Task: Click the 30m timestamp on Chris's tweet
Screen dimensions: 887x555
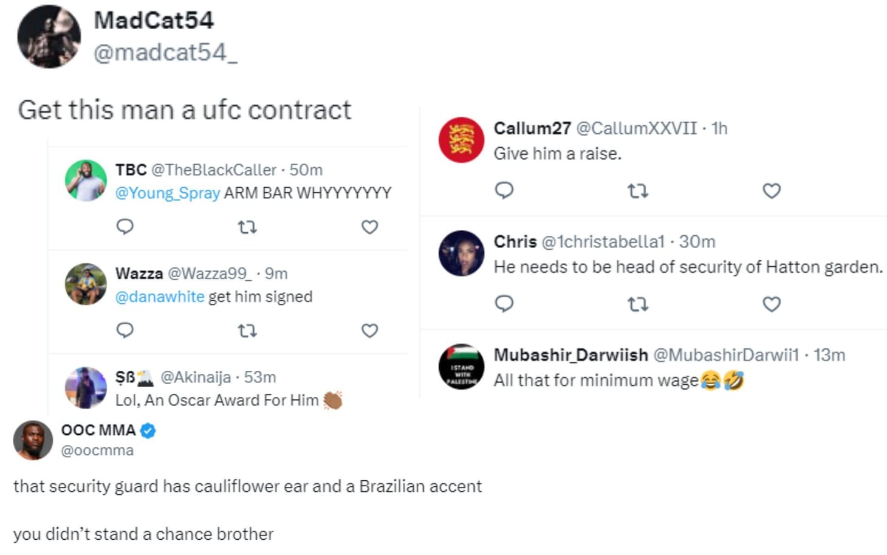Action: 696,241
